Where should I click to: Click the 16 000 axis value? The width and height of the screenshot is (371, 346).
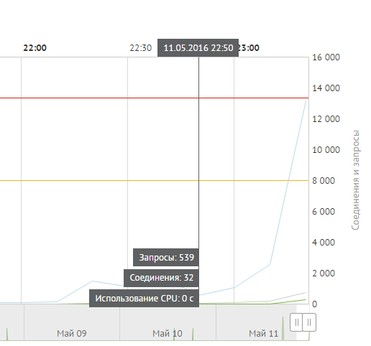[x=326, y=57]
